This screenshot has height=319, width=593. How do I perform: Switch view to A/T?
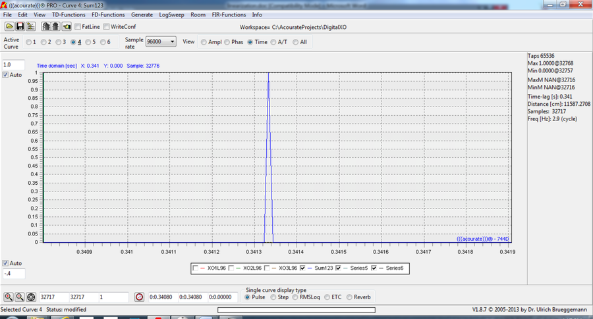click(273, 42)
